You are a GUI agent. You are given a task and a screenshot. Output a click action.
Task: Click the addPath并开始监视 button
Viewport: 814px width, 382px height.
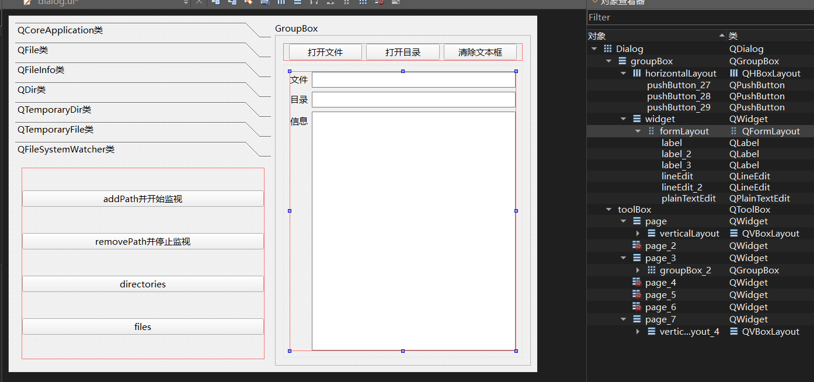143,199
